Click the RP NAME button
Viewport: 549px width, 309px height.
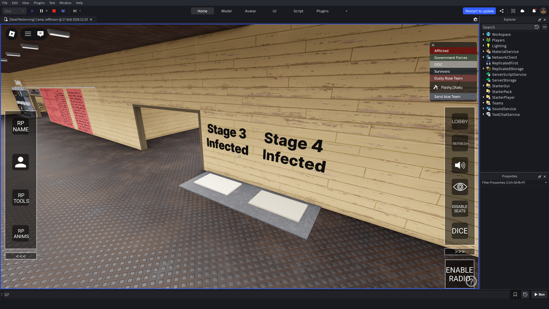(x=21, y=126)
